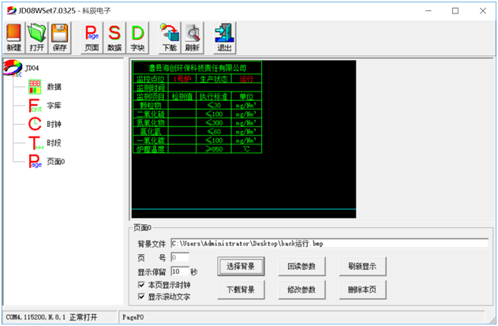Toggle the 本页显示时钟 checkbox
498x326 pixels.
142,284
